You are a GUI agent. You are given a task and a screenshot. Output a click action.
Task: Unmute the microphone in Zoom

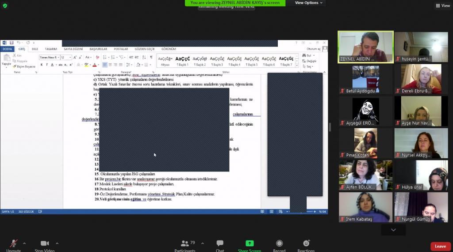[x=14, y=244]
